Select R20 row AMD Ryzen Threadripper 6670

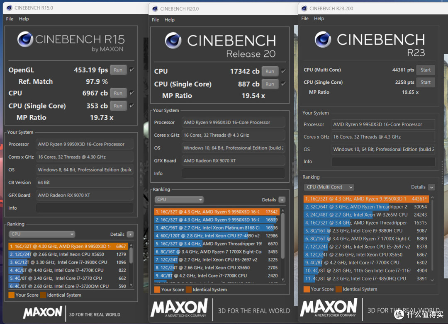point(217,244)
